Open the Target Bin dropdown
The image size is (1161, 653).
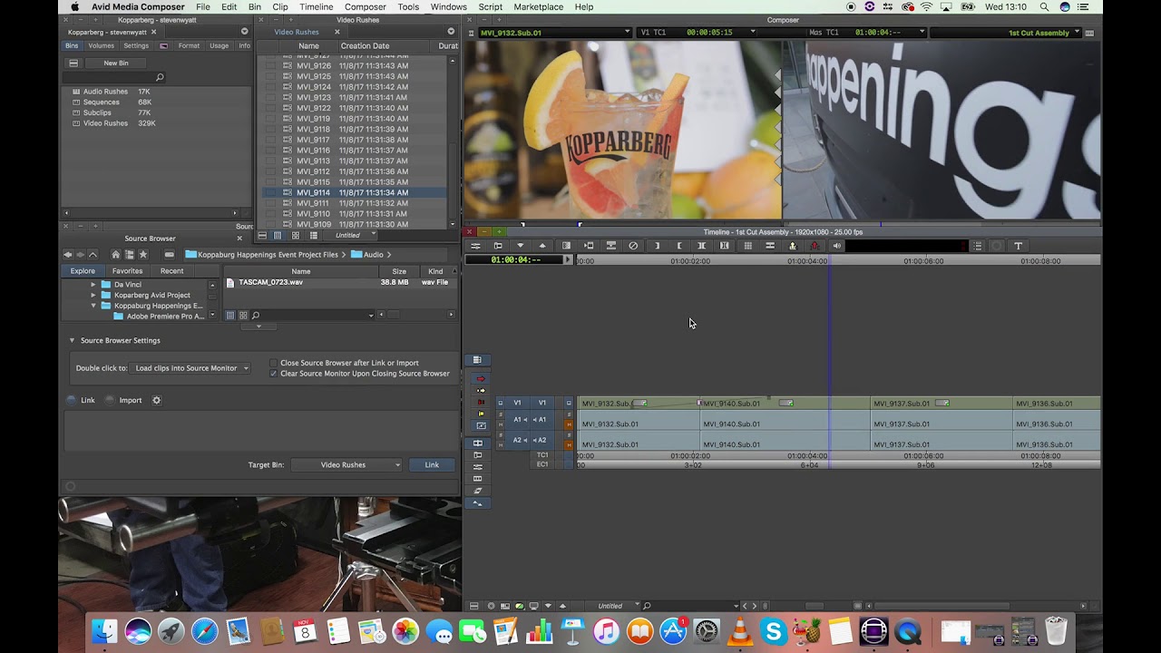[x=347, y=465]
